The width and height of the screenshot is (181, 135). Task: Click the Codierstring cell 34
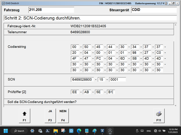coord(135,47)
